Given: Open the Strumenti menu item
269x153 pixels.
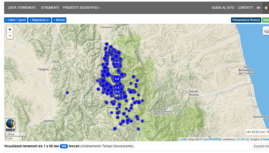Looking at the screenshot, I should (50, 8).
